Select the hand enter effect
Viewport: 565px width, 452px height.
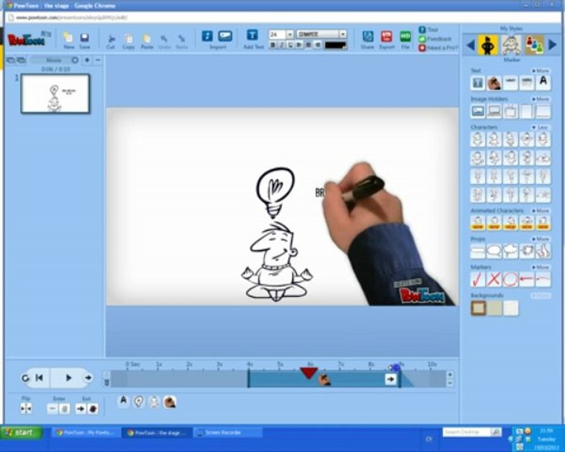coord(65,409)
